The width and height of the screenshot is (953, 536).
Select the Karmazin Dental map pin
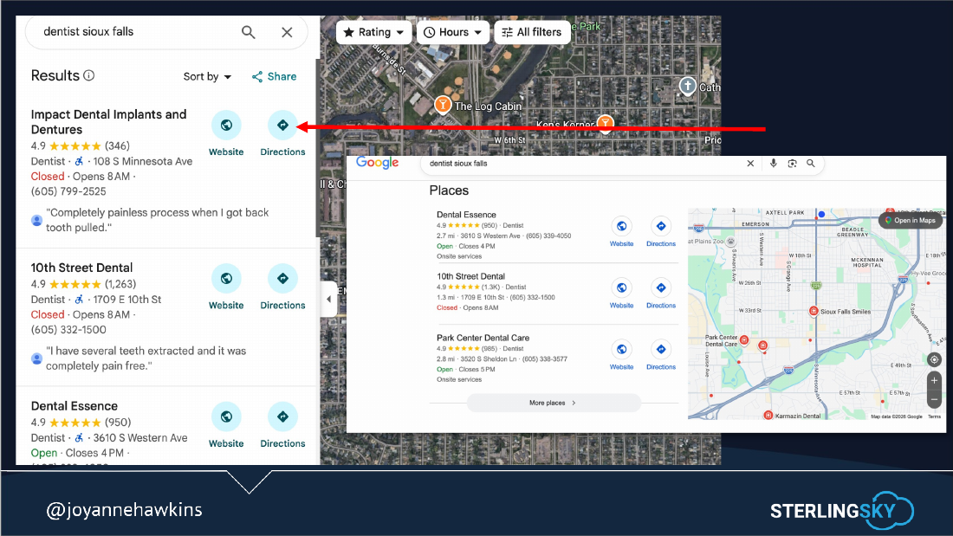(768, 416)
